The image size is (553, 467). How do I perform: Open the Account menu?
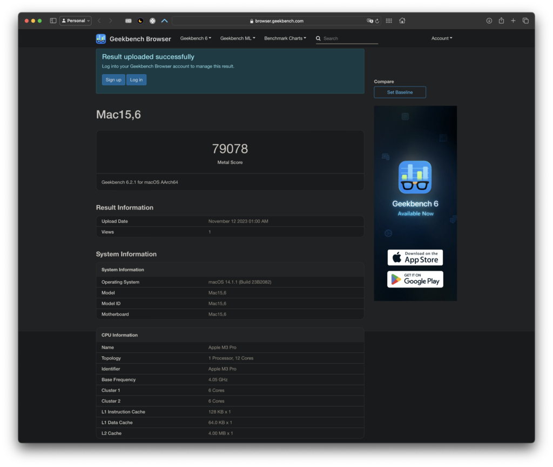[x=442, y=38]
